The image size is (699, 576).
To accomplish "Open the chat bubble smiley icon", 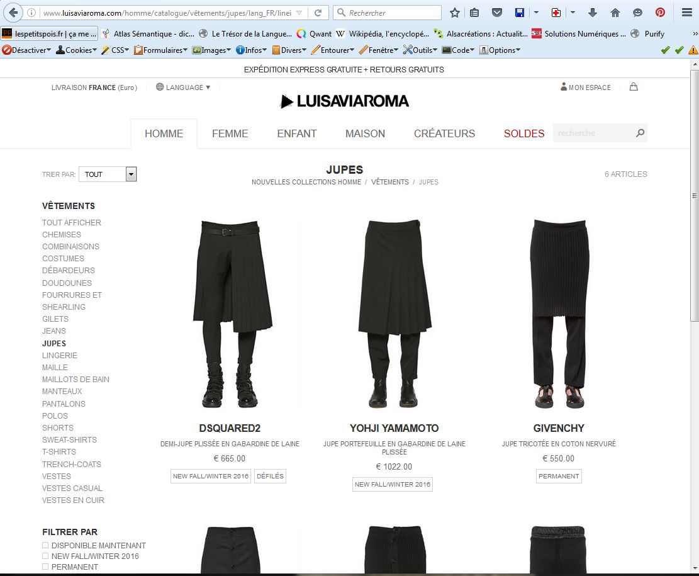I will pyautogui.click(x=637, y=13).
